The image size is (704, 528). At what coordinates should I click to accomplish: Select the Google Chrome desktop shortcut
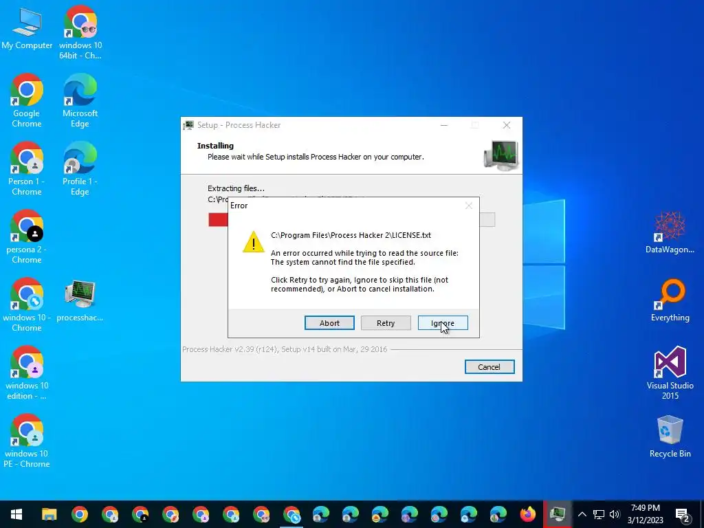click(27, 100)
